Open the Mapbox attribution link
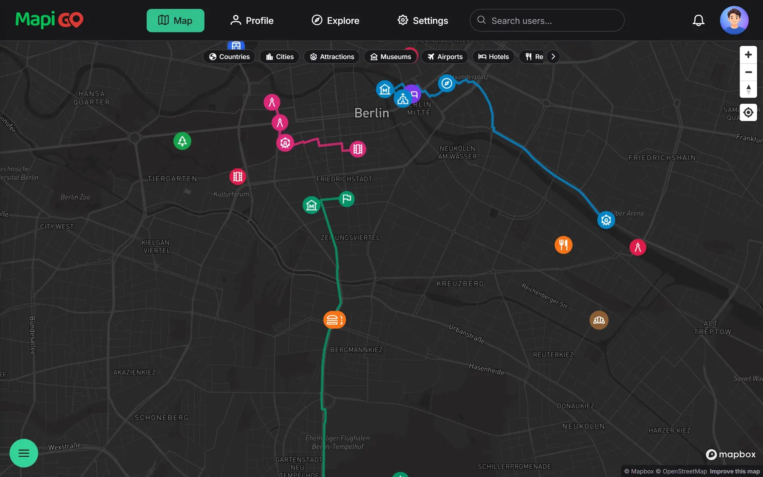Image resolution: width=763 pixels, height=477 pixels. tap(639, 471)
